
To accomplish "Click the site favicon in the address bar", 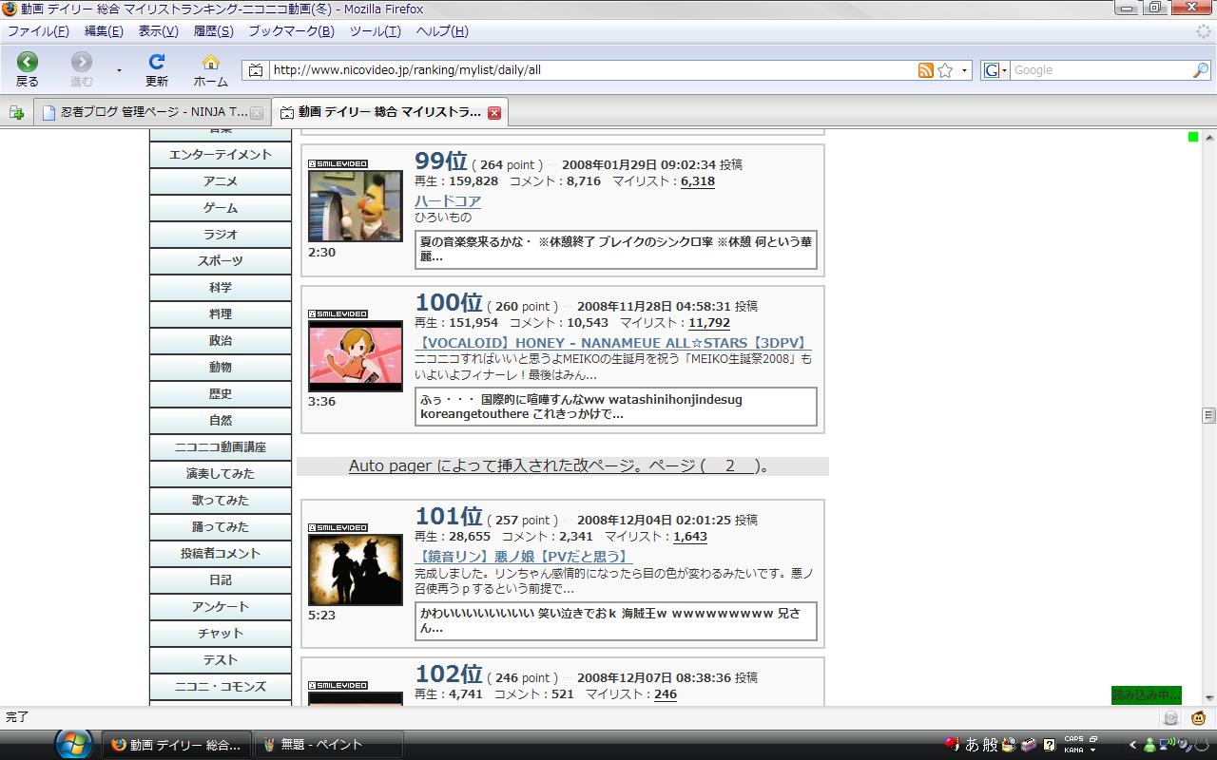I will pos(255,70).
